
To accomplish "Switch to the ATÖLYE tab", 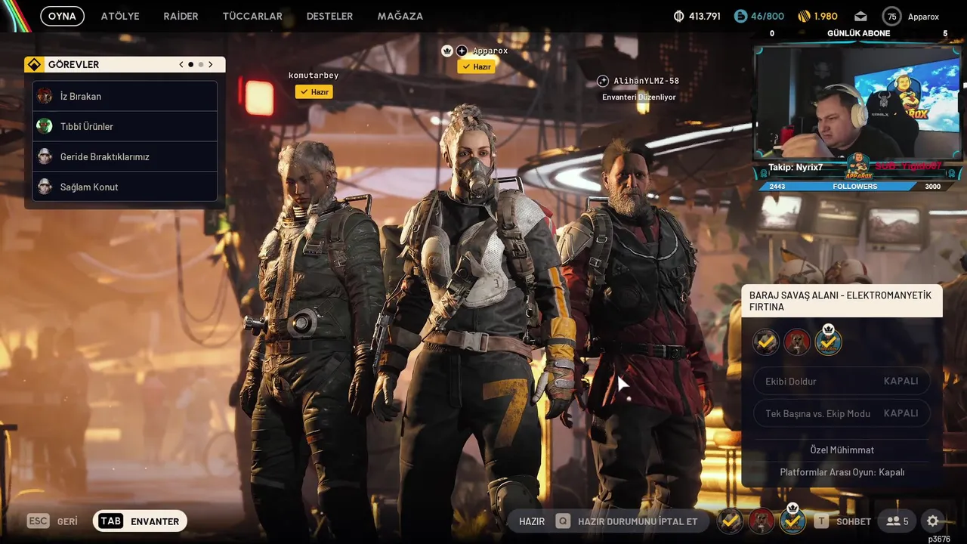I will (x=120, y=16).
